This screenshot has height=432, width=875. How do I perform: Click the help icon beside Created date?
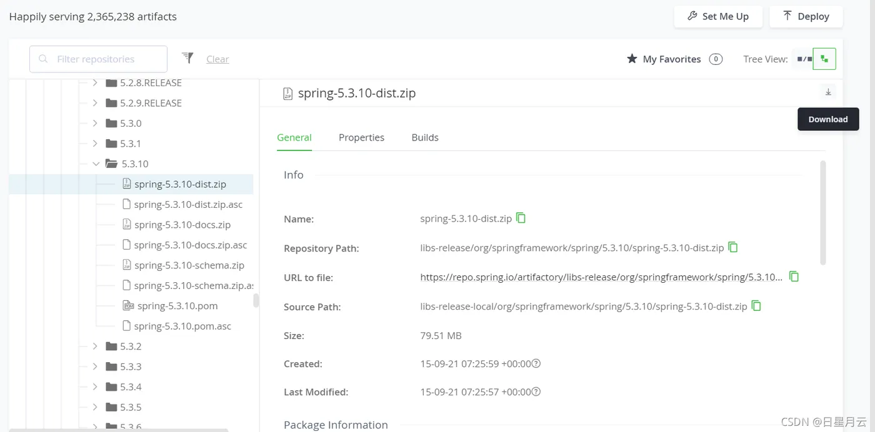tap(536, 363)
